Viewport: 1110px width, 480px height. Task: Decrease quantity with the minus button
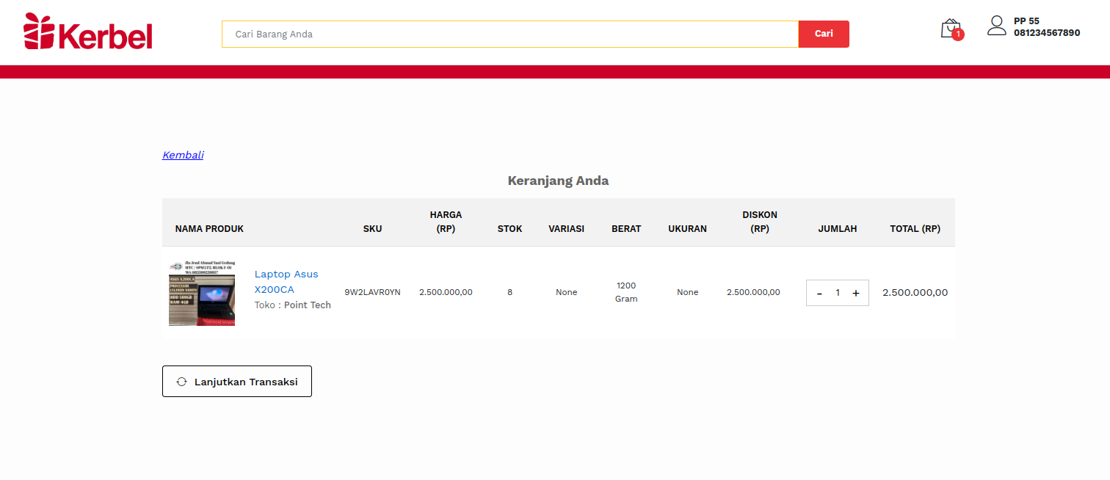tap(819, 293)
